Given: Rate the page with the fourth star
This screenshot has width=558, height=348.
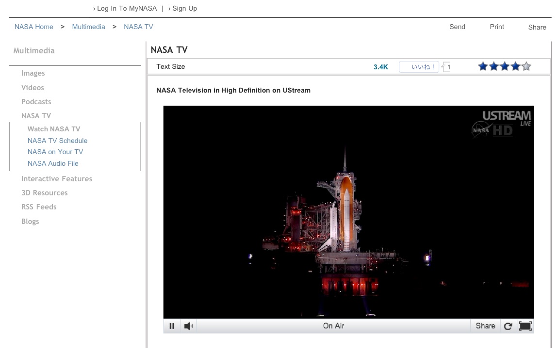Looking at the screenshot, I should pos(516,66).
